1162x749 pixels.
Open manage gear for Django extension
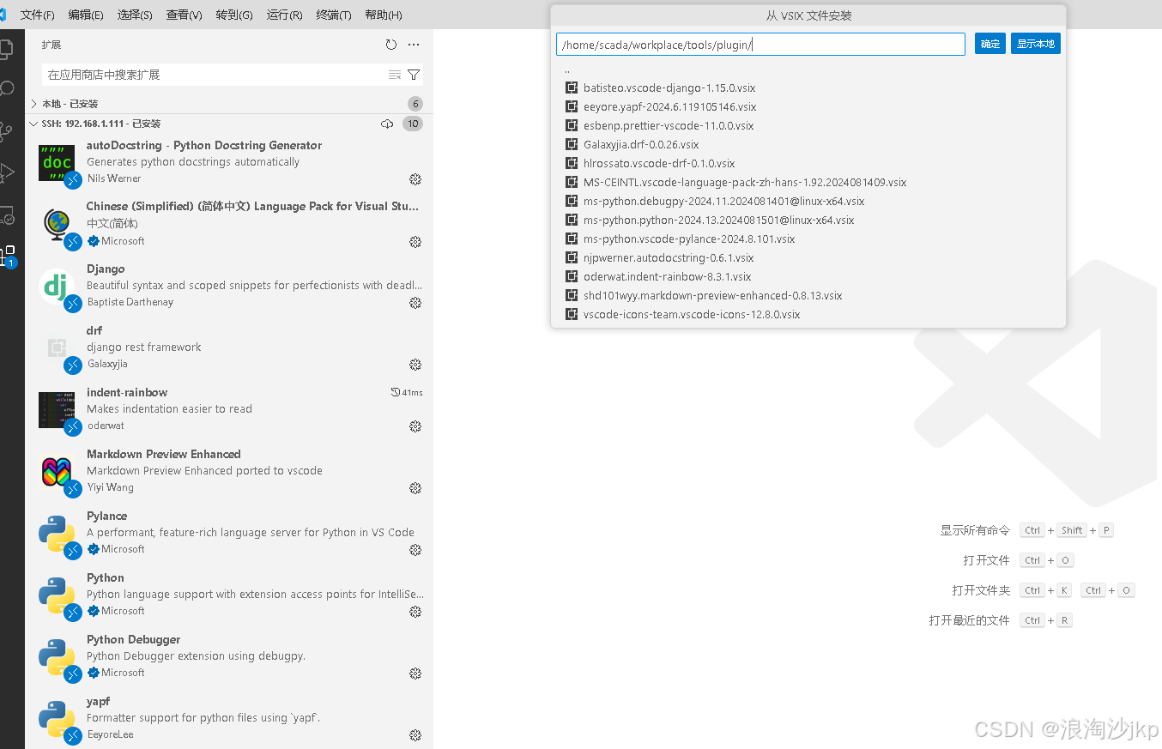(415, 303)
